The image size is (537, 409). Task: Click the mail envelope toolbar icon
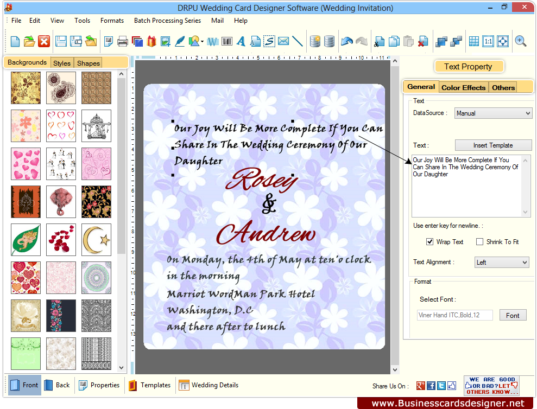tap(283, 41)
